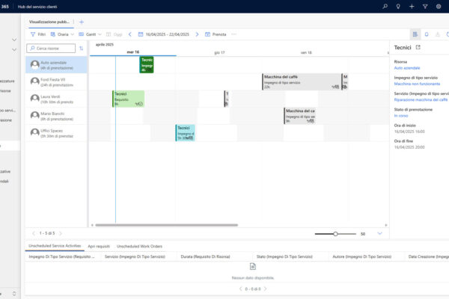Image resolution: width=449 pixels, height=299 pixels.
Task: Click the Oggi today button
Action: click(114, 34)
